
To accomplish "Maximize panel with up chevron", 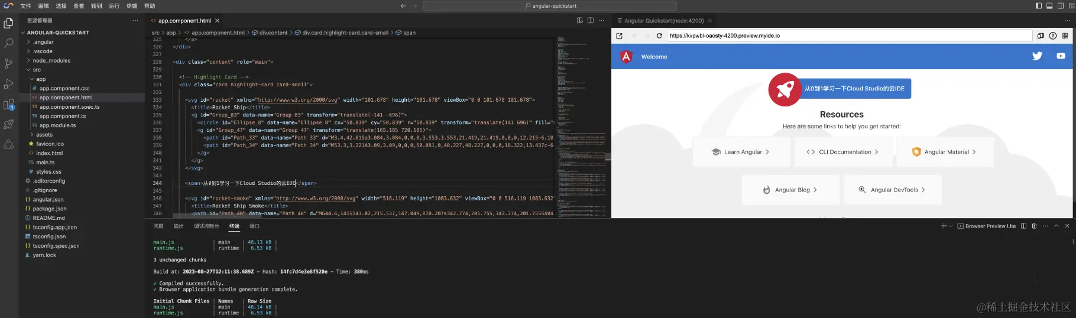I will (1056, 226).
